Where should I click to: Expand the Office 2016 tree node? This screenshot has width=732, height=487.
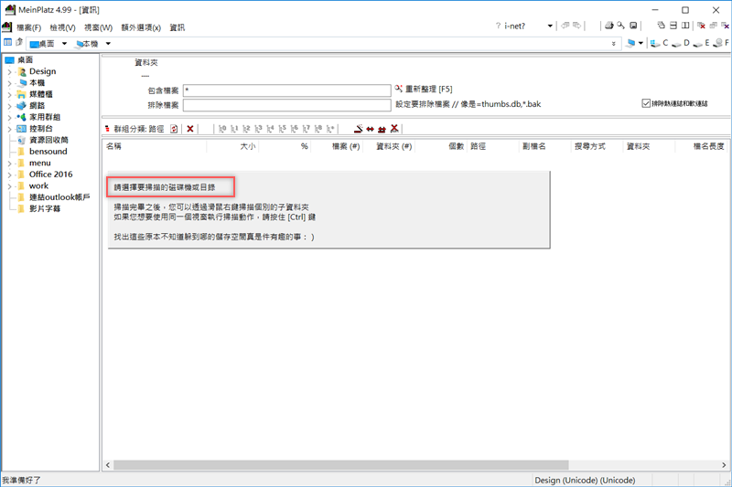pyautogui.click(x=9, y=175)
